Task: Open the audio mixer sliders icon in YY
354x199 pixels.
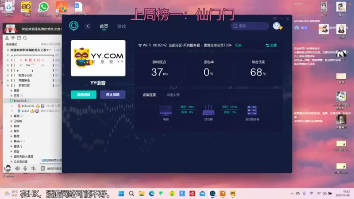Action: coord(34,168)
